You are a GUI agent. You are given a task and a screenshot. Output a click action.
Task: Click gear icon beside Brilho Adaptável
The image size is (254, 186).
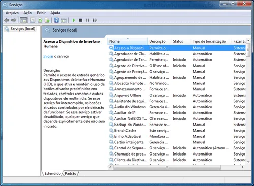tap(111, 136)
